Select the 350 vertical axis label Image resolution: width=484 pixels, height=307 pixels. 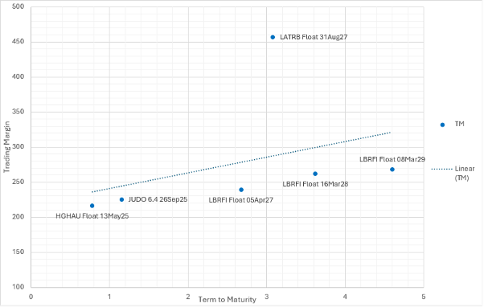point(18,112)
